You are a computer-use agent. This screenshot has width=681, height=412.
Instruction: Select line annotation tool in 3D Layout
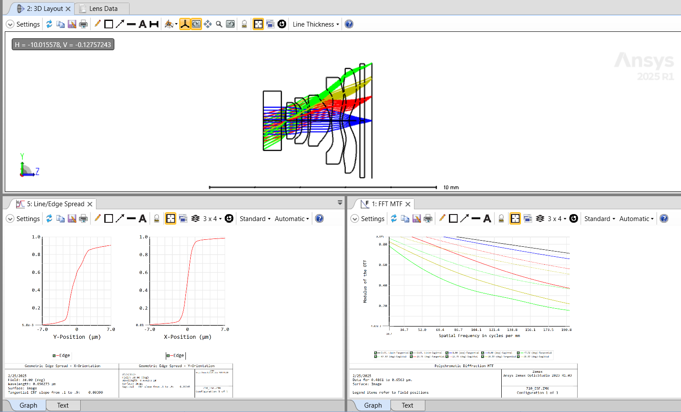pyautogui.click(x=131, y=24)
